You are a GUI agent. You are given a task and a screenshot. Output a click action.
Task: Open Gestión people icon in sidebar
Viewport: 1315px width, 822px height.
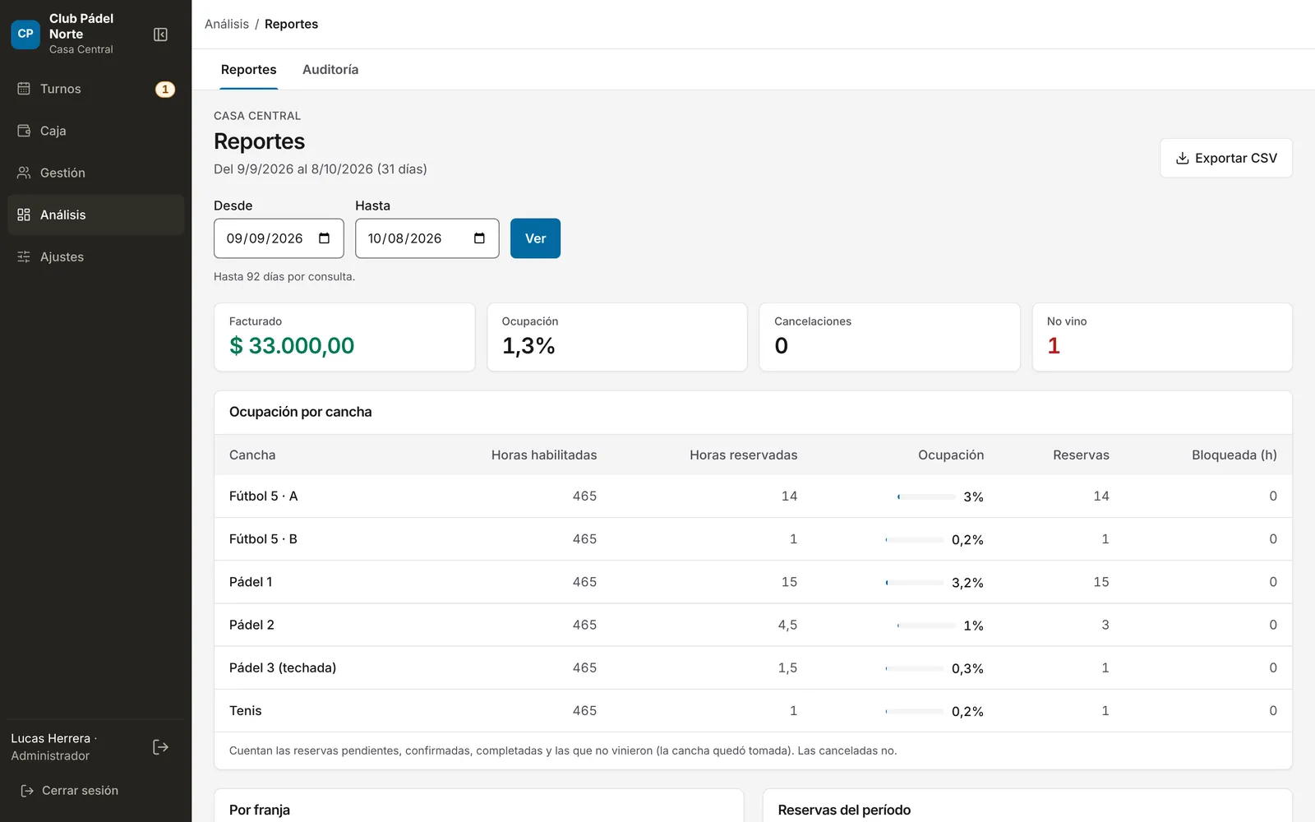[x=24, y=173]
